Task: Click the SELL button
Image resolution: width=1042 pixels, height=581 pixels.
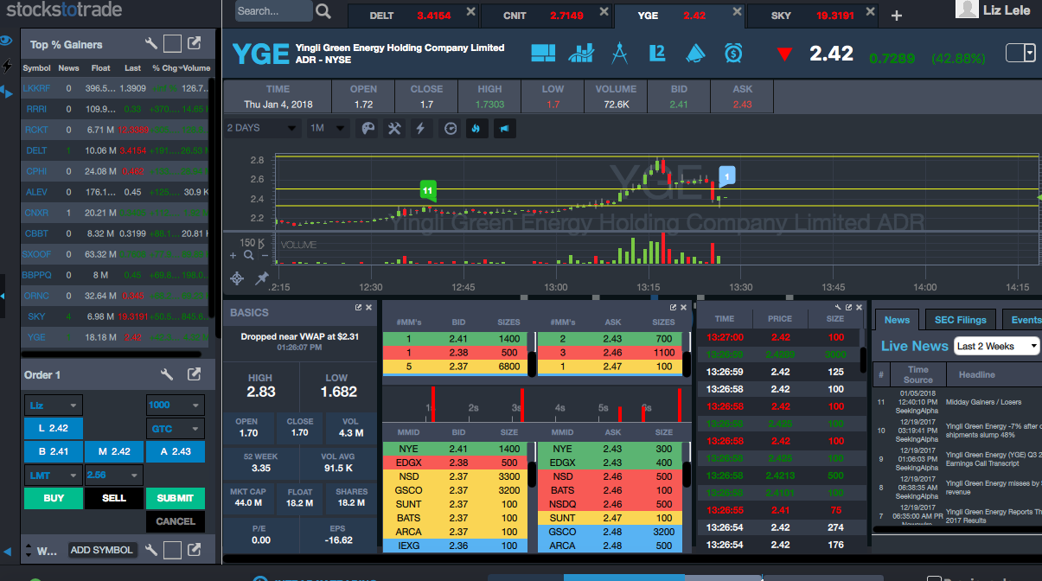Action: pos(114,498)
